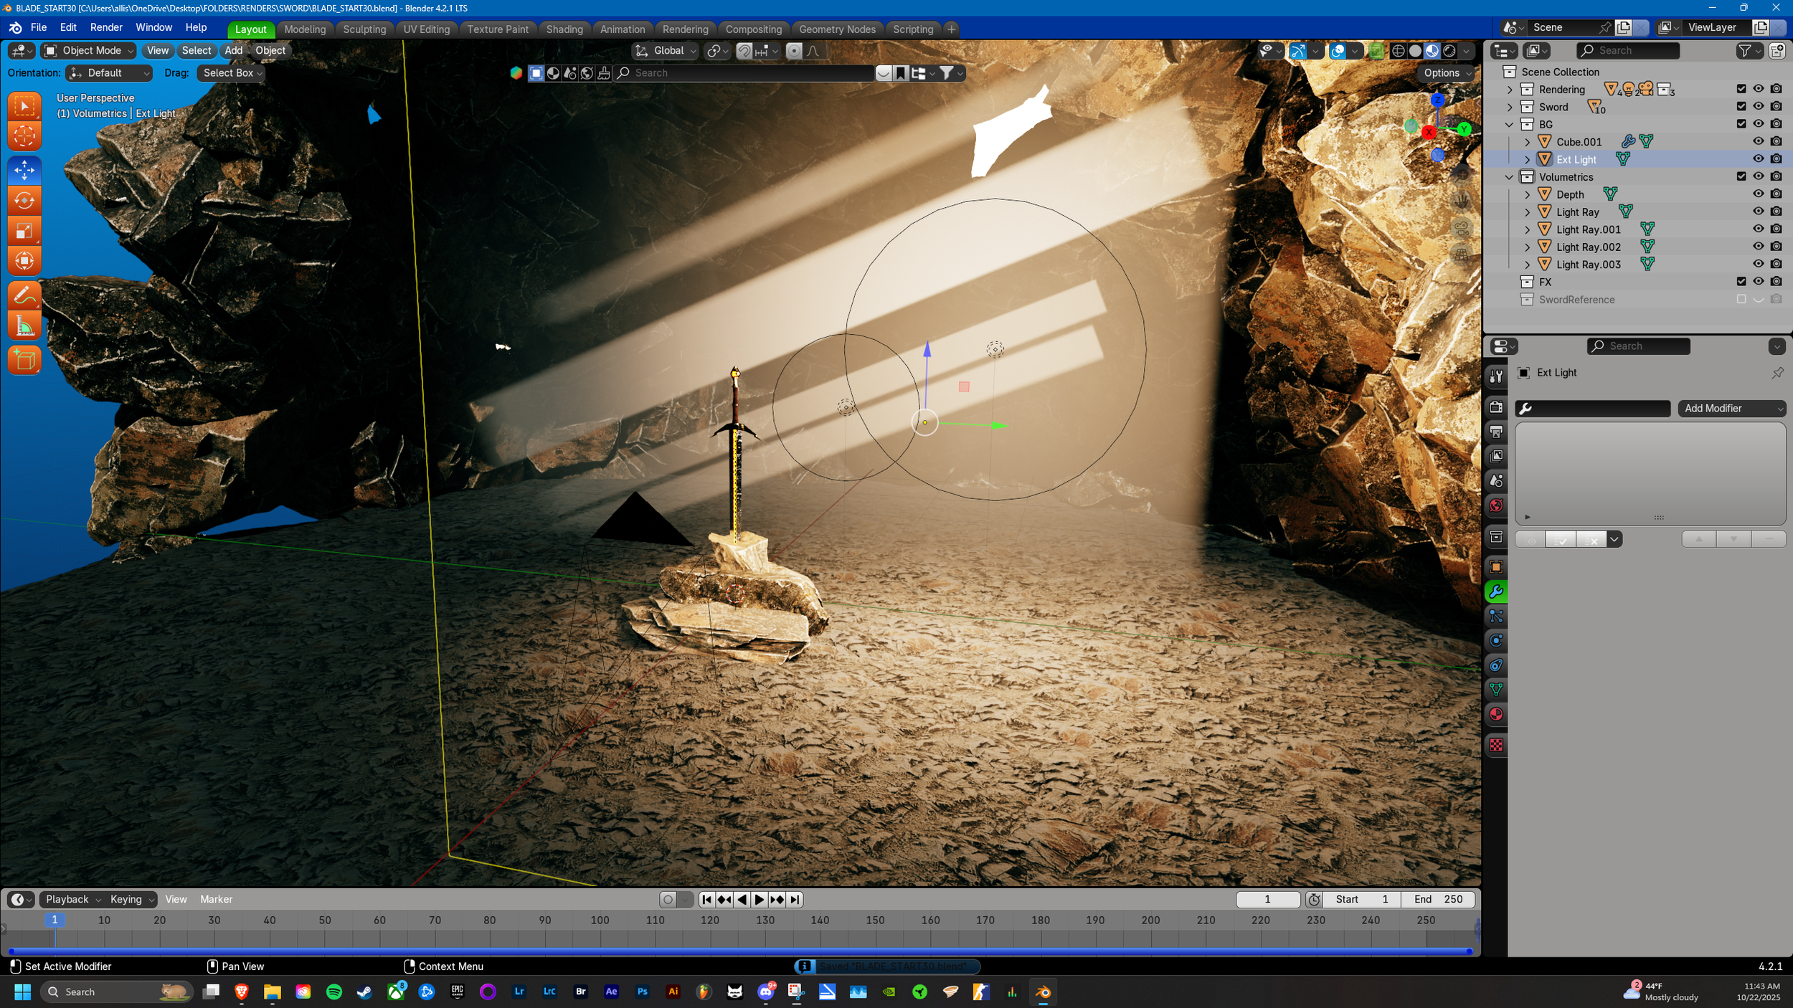Select the Move tool in the toolbar
The image size is (1793, 1008).
(24, 170)
